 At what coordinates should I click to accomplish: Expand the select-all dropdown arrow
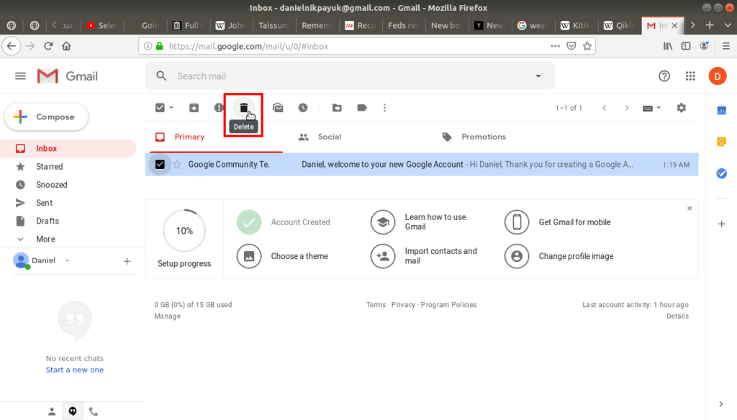tap(171, 108)
